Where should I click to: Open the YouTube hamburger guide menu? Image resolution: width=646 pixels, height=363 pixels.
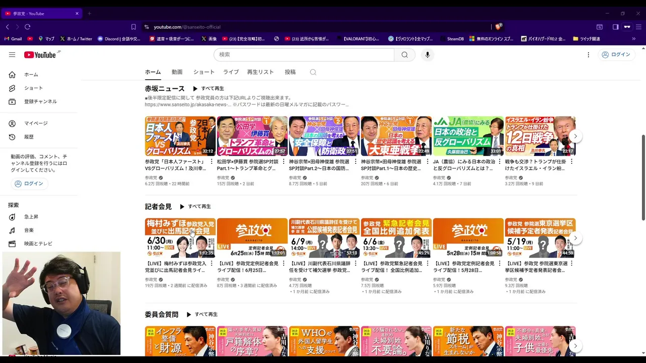click(x=12, y=54)
